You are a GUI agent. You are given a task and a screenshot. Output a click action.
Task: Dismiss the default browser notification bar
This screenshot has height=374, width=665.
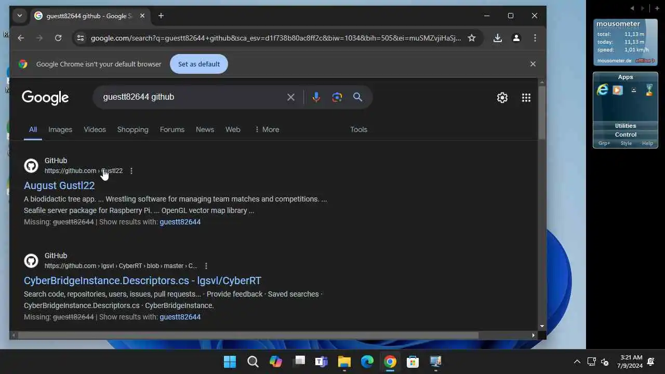533,64
